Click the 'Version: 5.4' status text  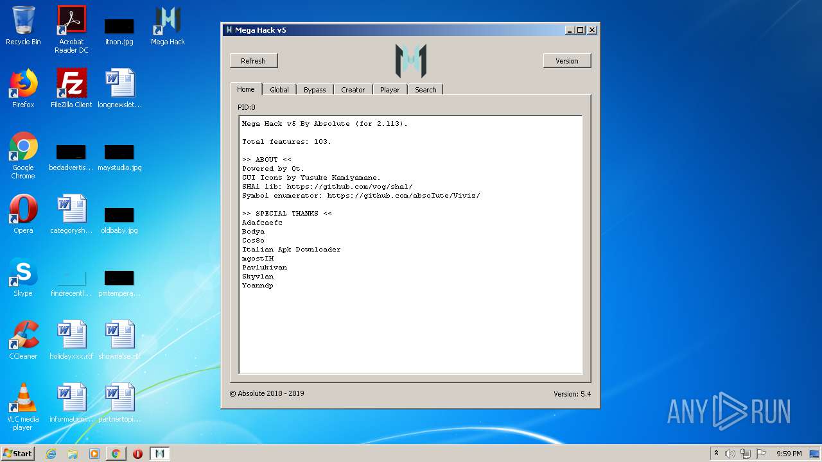pyautogui.click(x=572, y=394)
